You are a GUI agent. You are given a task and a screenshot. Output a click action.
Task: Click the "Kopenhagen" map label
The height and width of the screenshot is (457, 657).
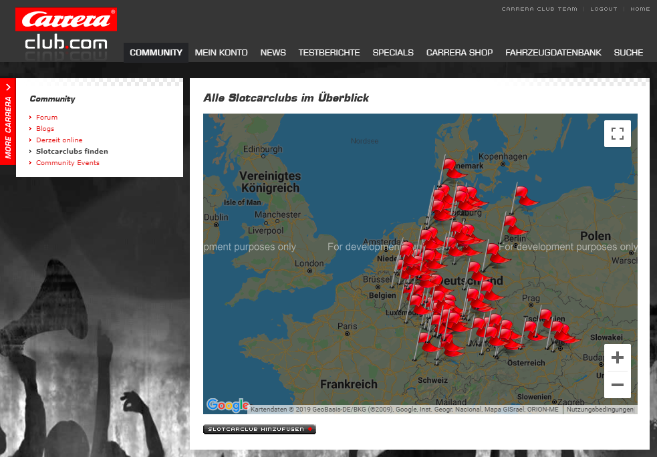coord(503,156)
